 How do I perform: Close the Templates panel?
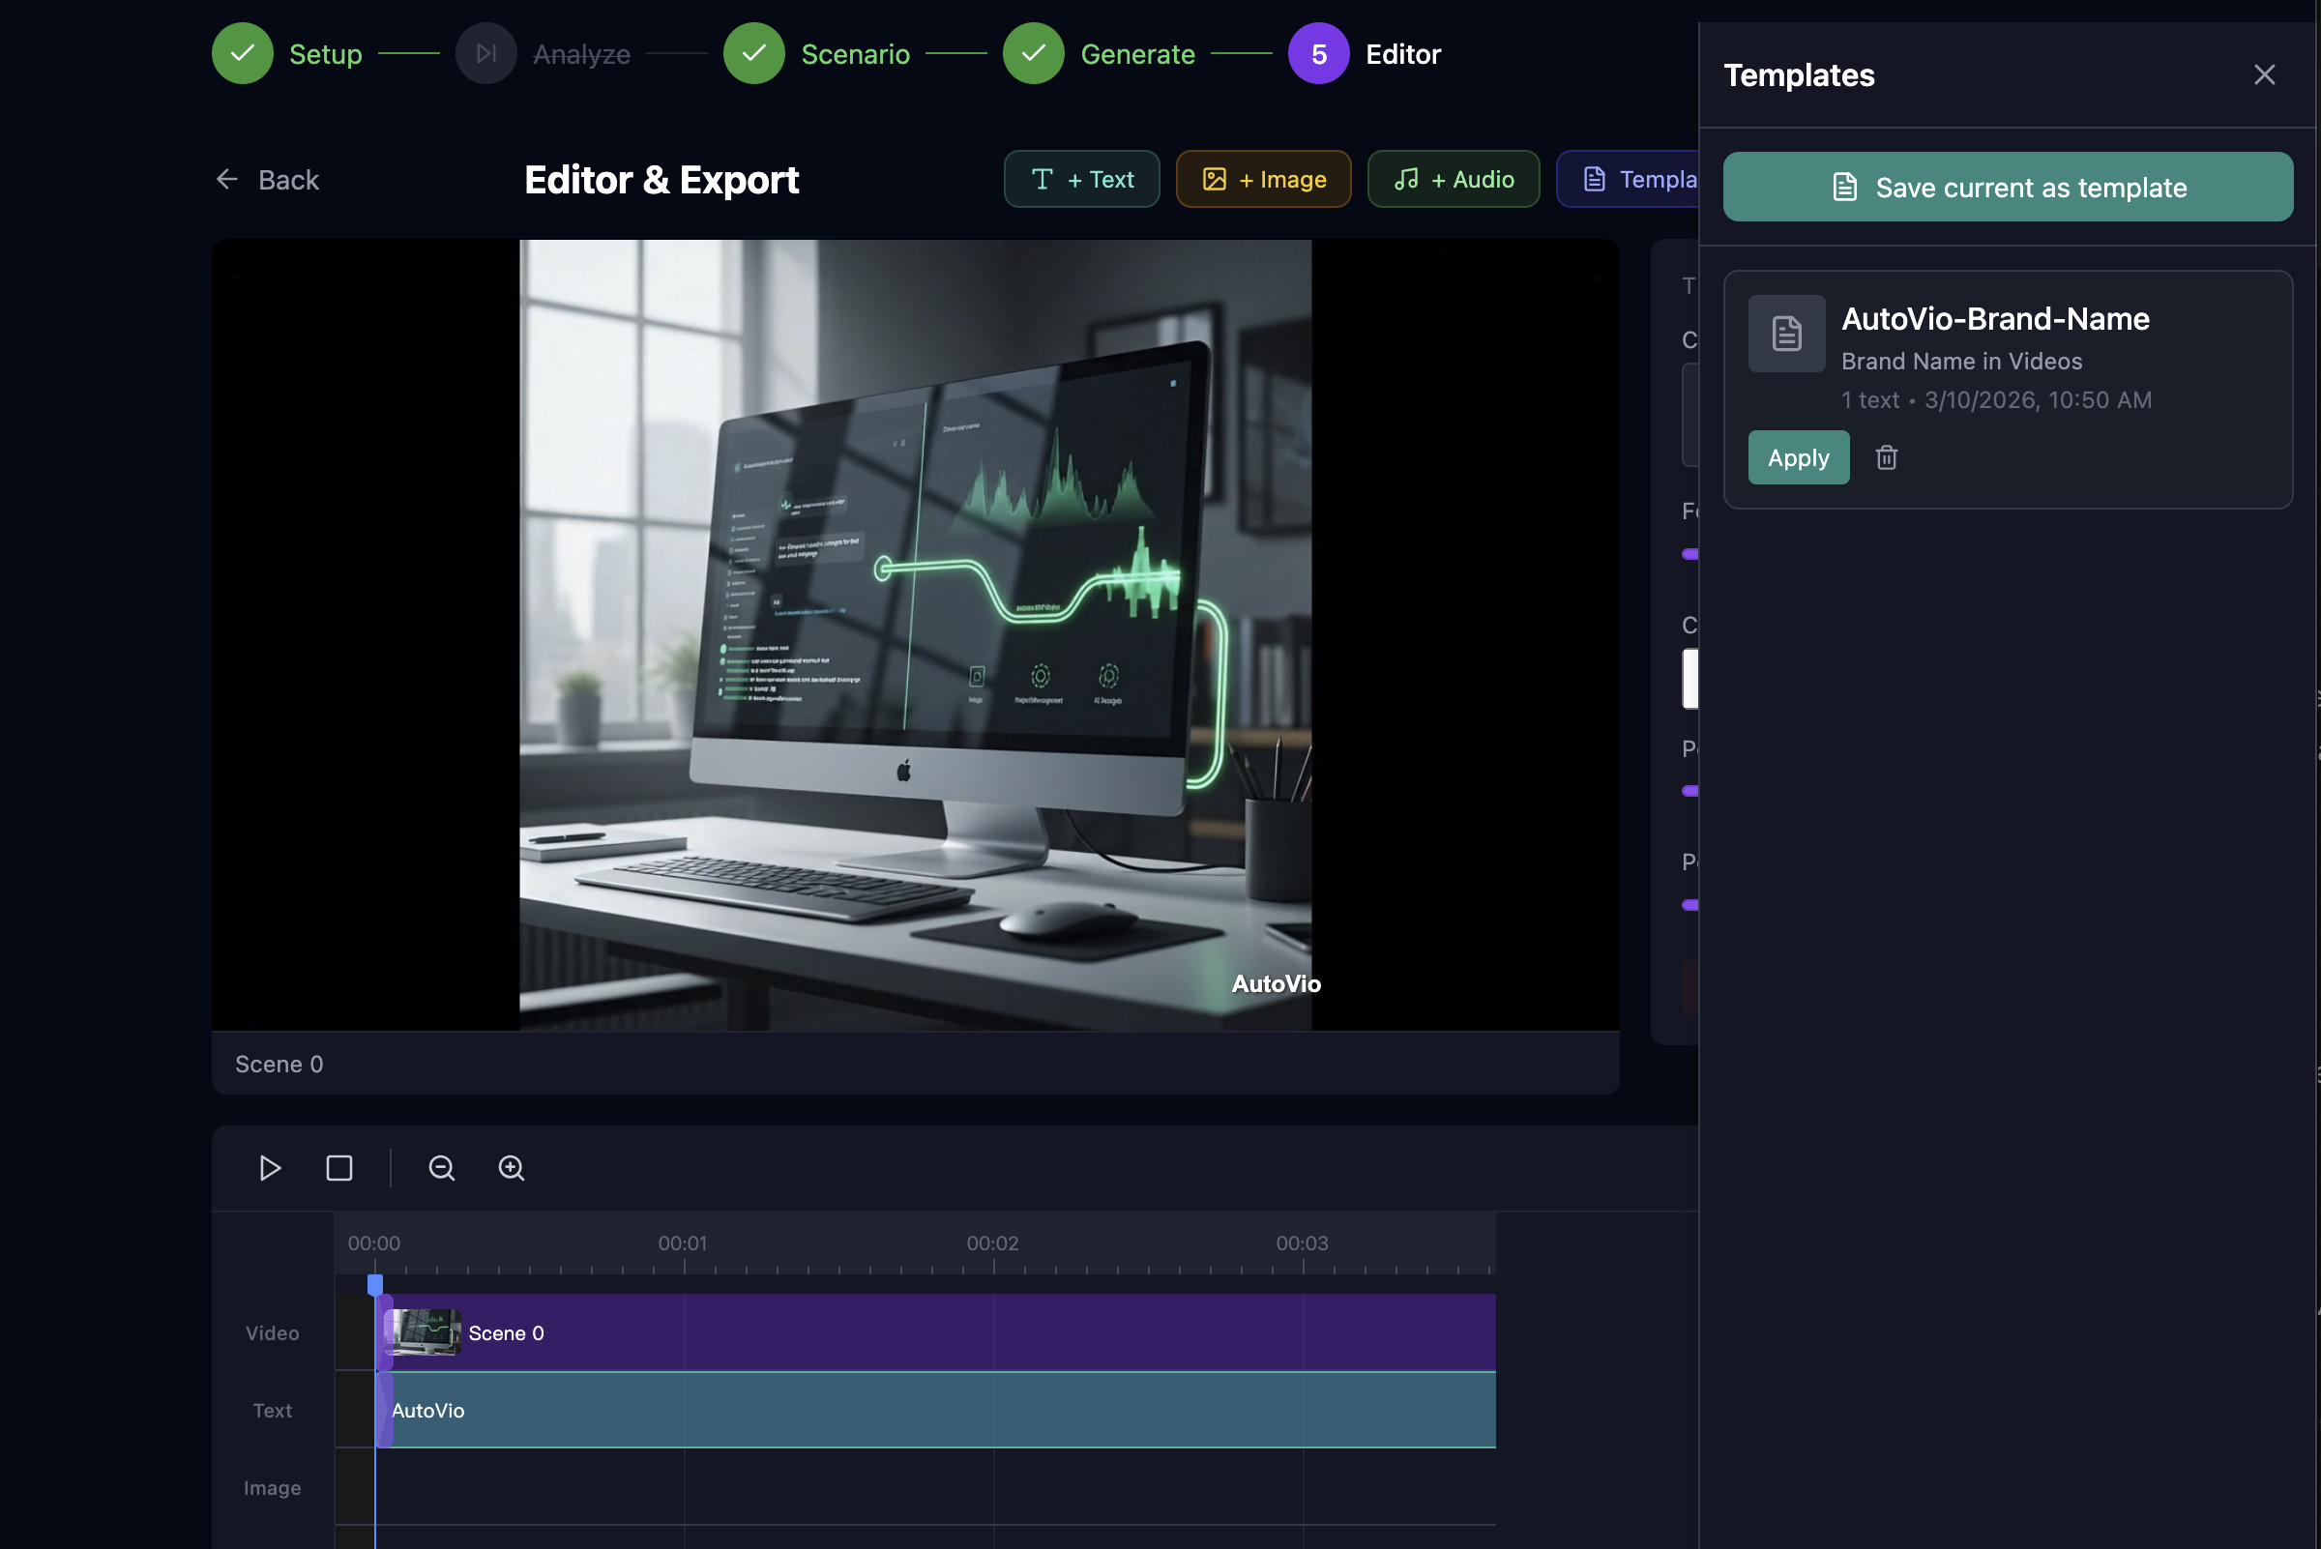pos(2264,75)
